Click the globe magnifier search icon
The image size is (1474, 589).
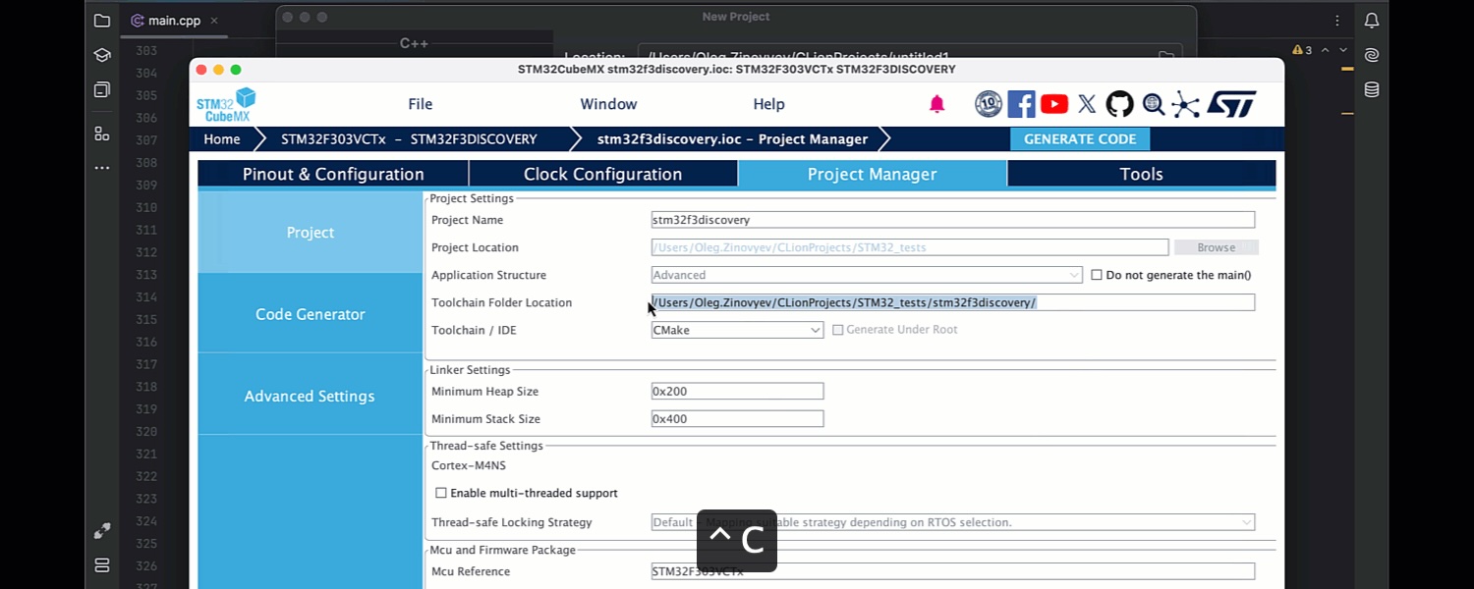pyautogui.click(x=1153, y=104)
